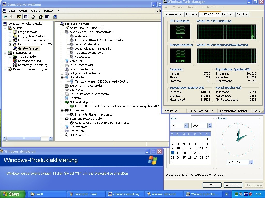Screen dimensions: 265x198
Task: Click Abbrechen in the date and time dialog
Action: point(233,185)
